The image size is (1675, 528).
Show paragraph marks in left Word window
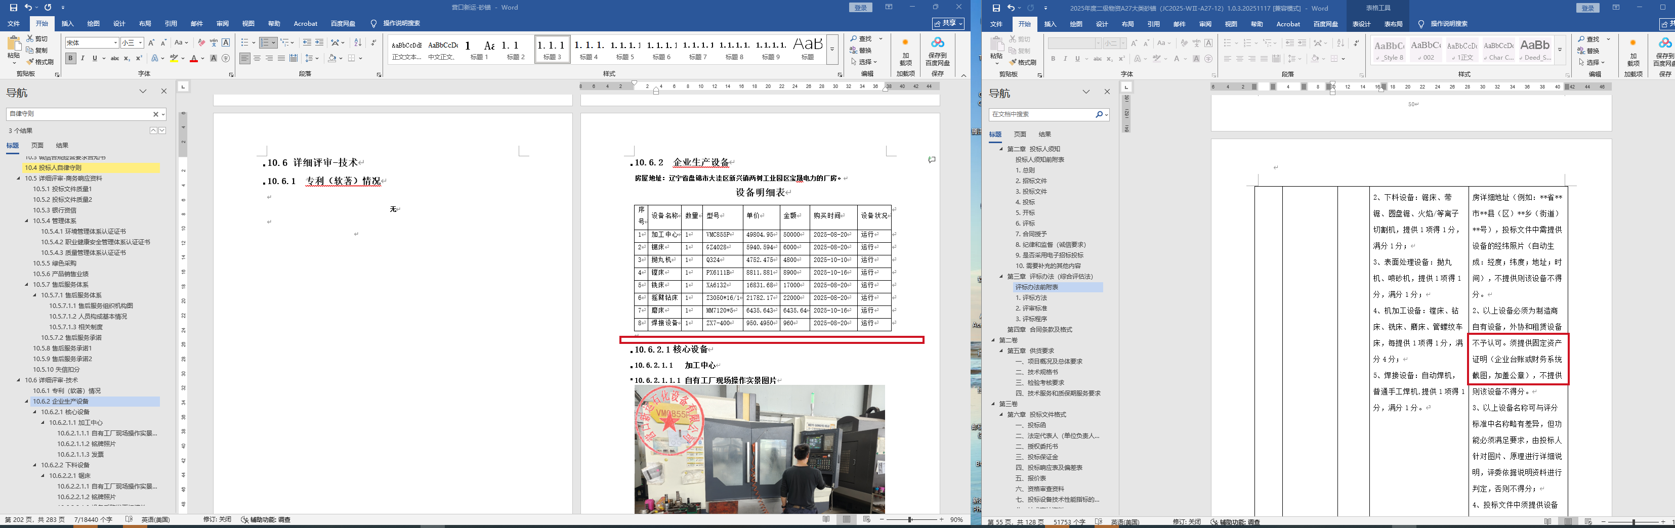[373, 43]
